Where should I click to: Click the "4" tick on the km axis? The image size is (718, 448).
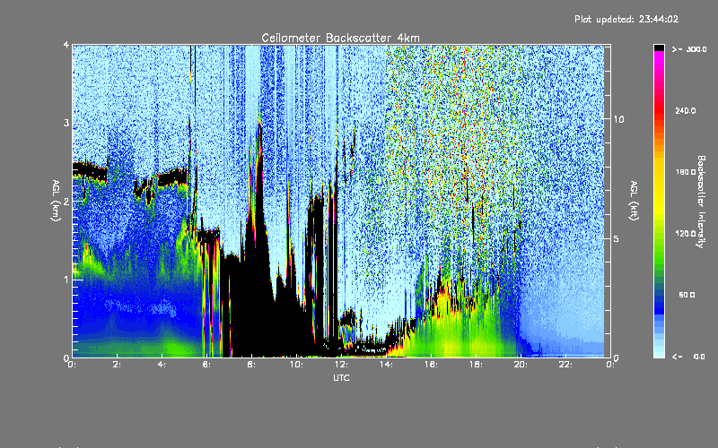[66, 45]
